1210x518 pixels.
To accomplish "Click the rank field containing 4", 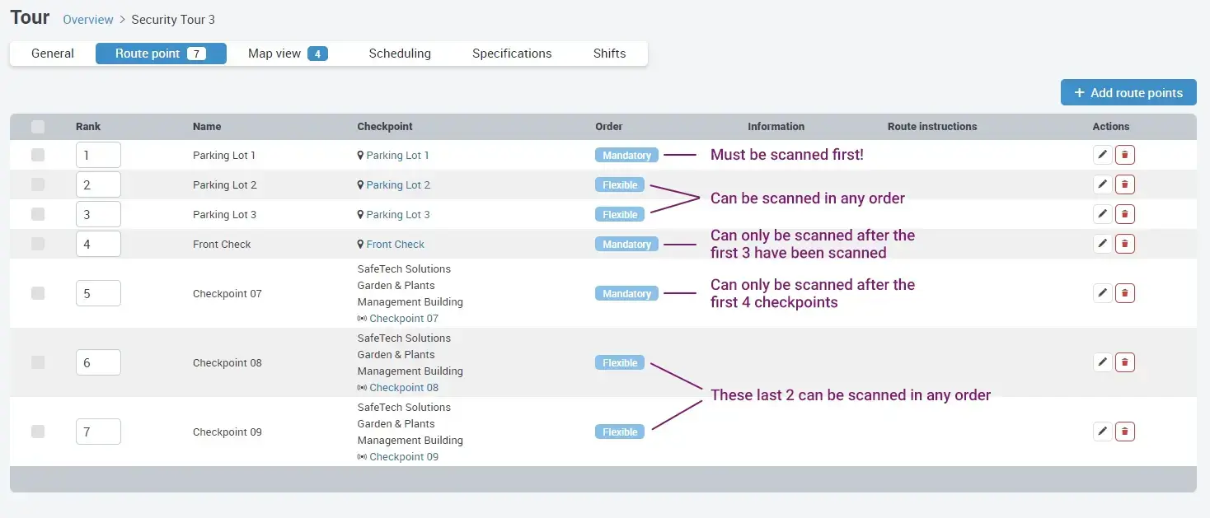I will (98, 244).
